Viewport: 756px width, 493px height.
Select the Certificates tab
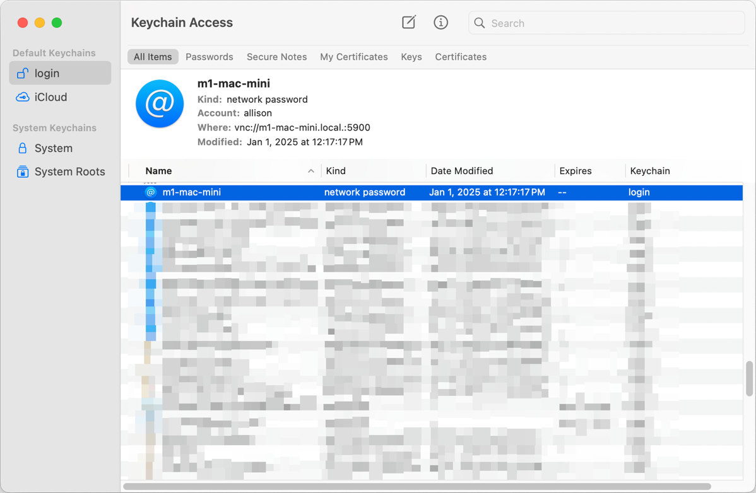point(461,57)
